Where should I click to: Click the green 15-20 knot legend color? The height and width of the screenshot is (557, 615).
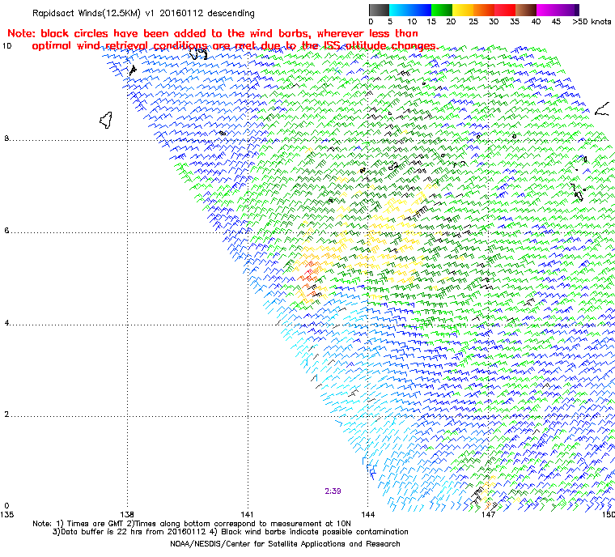(x=442, y=10)
